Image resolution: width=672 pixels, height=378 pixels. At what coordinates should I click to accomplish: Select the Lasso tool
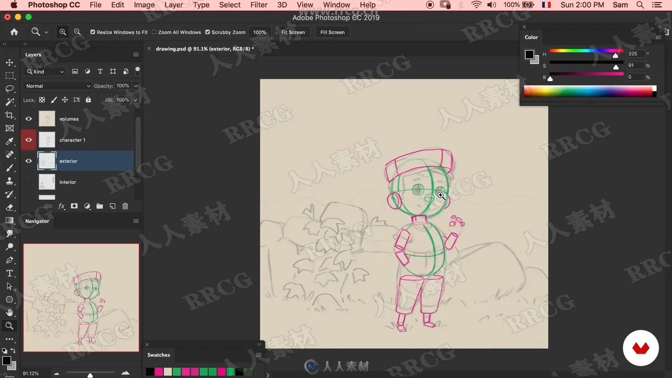[9, 89]
